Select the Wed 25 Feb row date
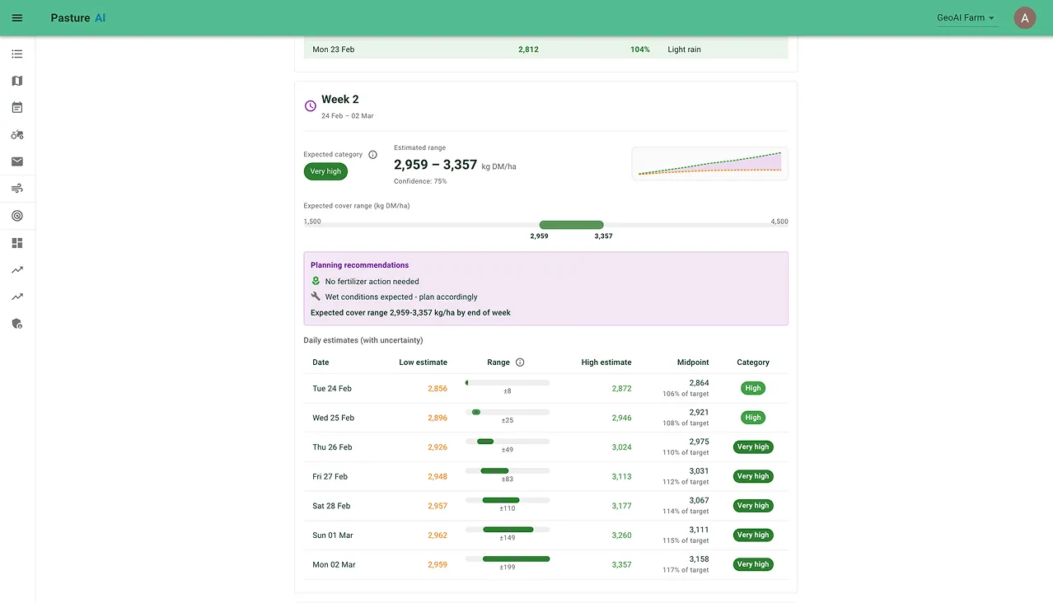The image size is (1053, 603). [334, 418]
